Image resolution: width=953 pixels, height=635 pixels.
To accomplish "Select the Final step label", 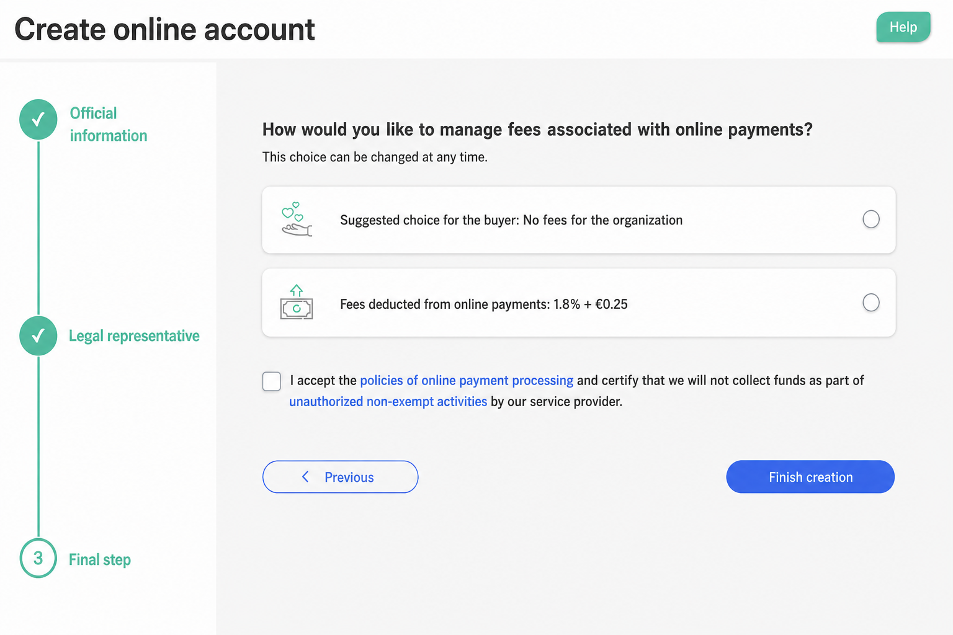I will point(100,559).
